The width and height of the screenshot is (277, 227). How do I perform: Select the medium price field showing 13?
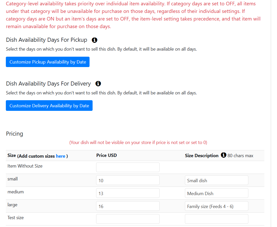click(x=128, y=193)
